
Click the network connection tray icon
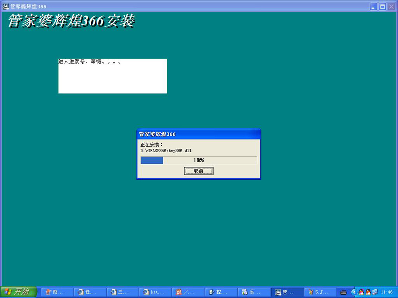375,292
